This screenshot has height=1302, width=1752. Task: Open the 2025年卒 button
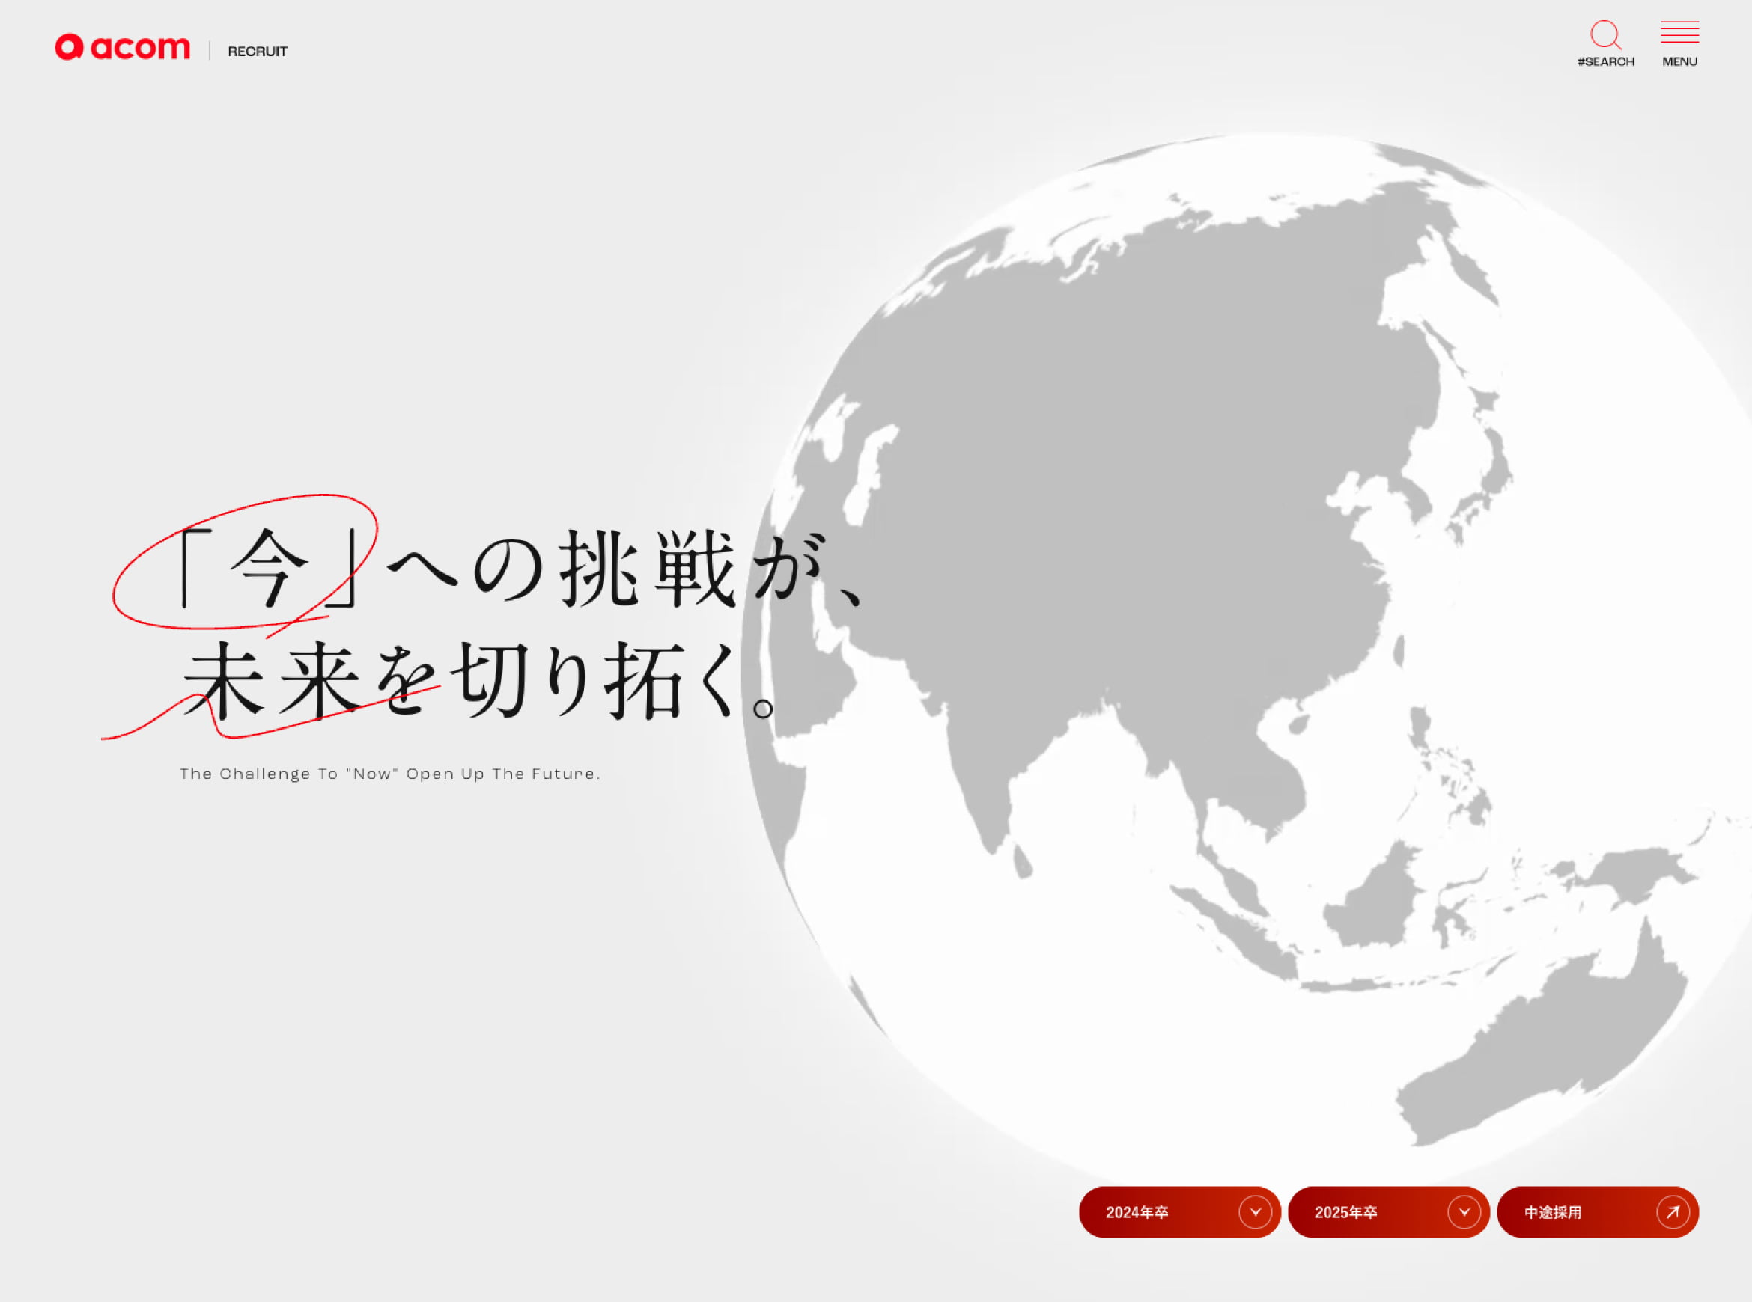(1389, 1212)
